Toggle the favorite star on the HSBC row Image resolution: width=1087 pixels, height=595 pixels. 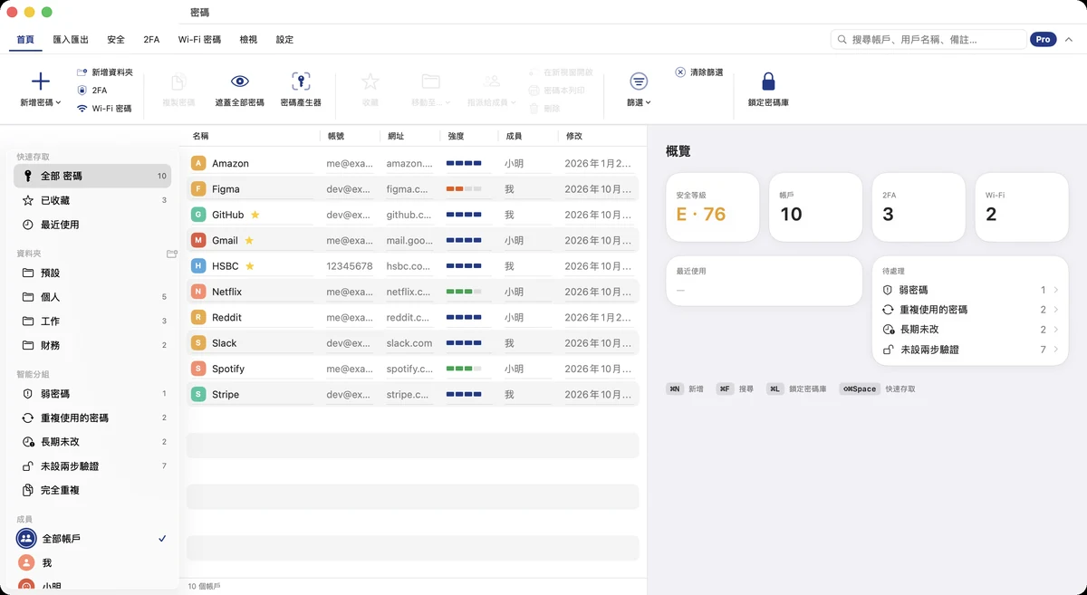(x=249, y=266)
